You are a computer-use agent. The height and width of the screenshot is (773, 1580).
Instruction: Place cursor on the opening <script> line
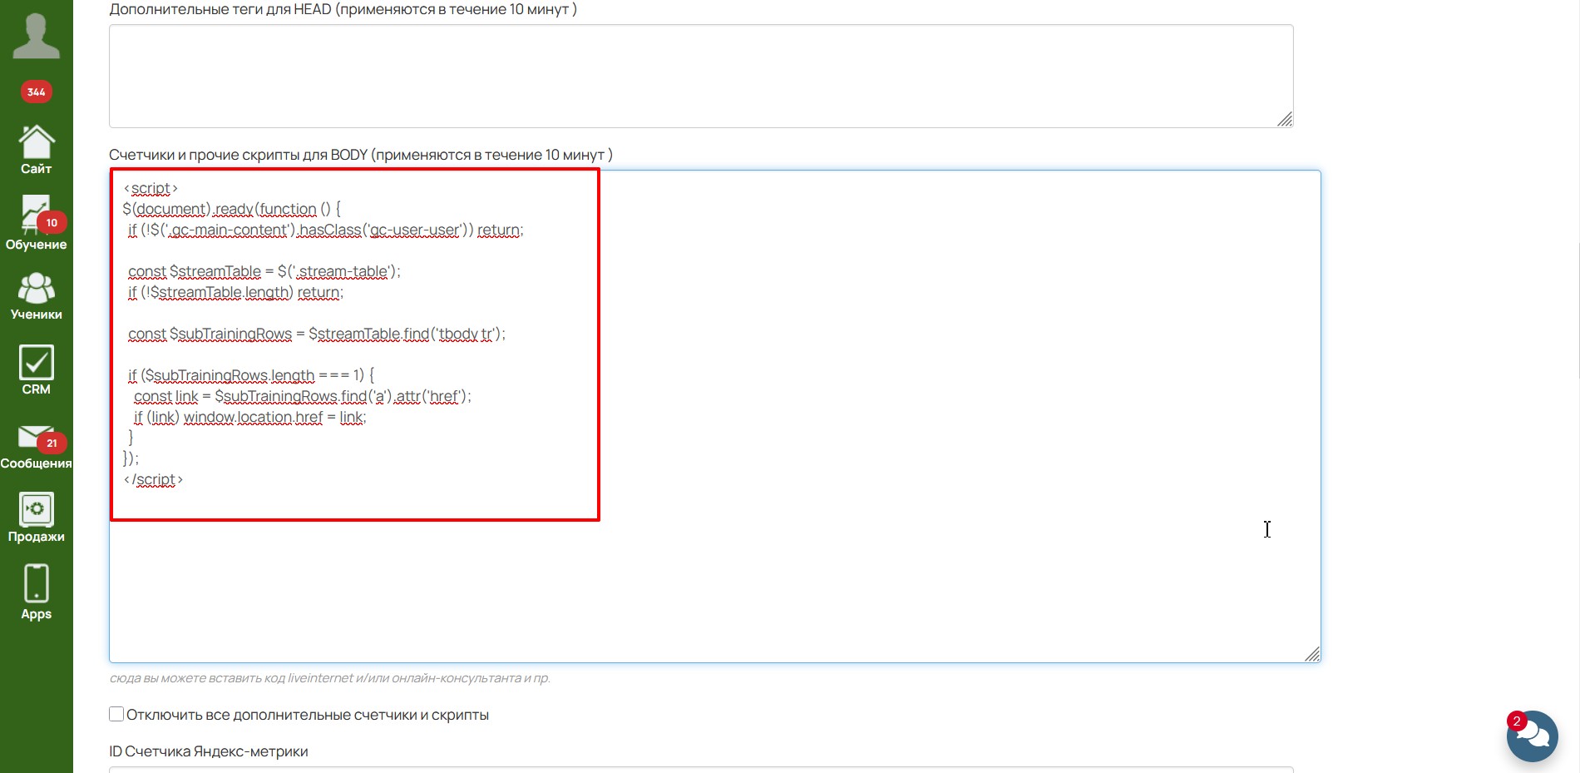tap(151, 188)
